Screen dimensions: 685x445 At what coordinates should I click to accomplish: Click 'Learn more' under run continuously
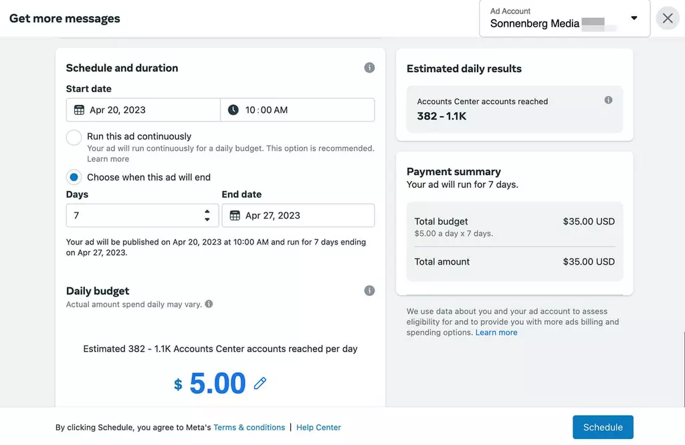(x=108, y=159)
